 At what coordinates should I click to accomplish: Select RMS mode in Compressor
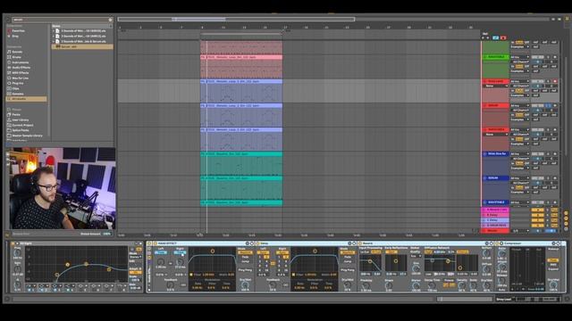553,265
